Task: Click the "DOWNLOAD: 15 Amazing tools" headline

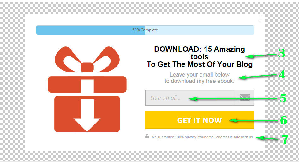Action: coord(200,53)
